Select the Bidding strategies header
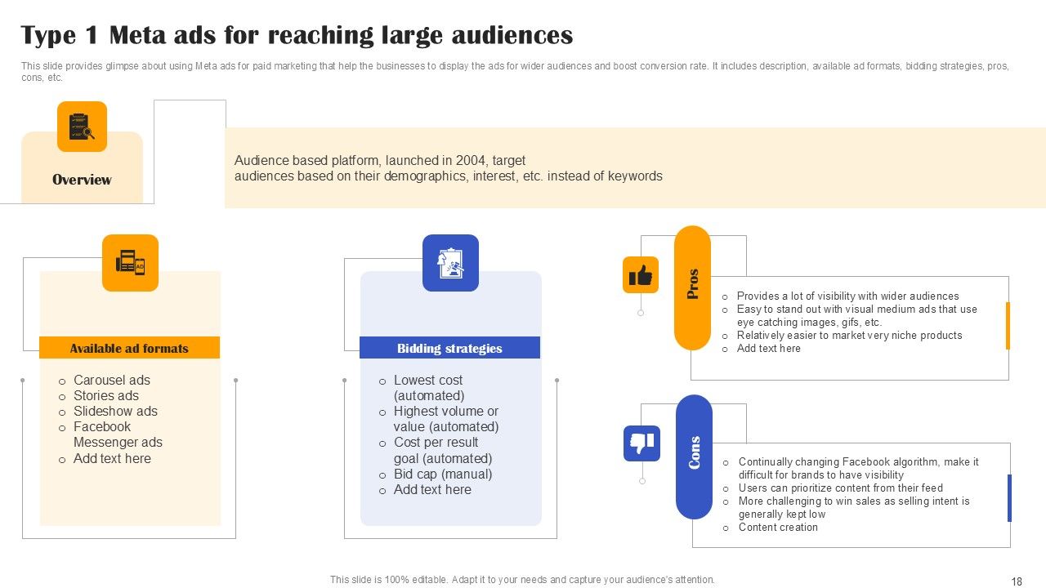Screen dimensions: 1046x588 [x=449, y=348]
